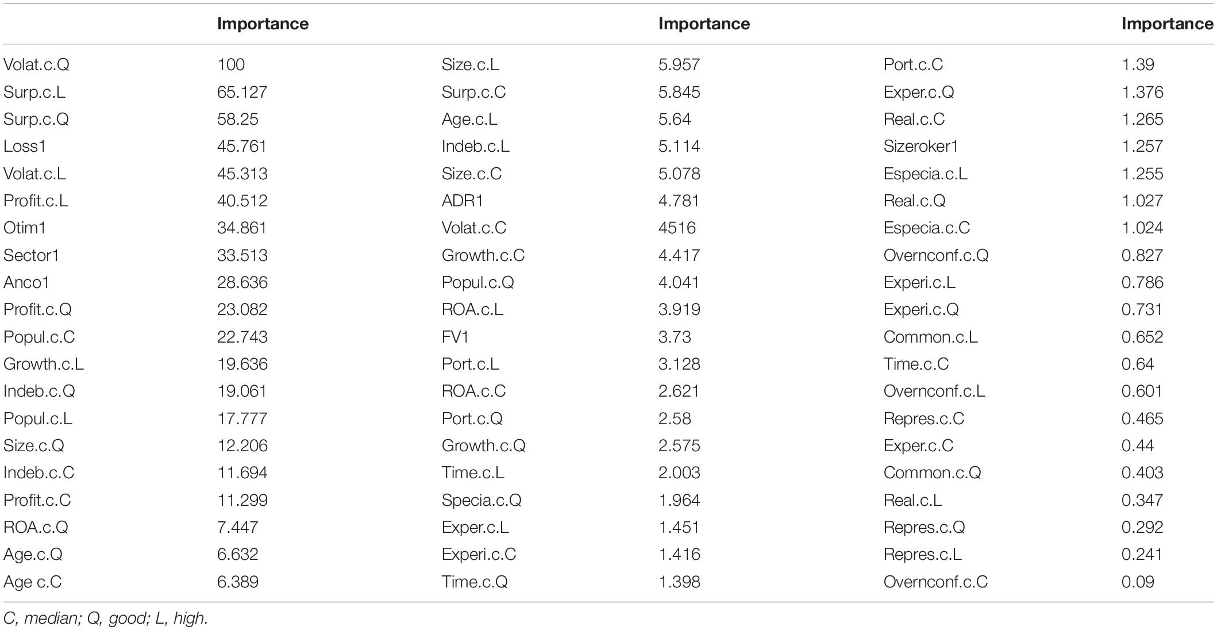Select the value 23.082 next to Profit.c.Q
This screenshot has height=630, width=1217.
click(x=242, y=309)
